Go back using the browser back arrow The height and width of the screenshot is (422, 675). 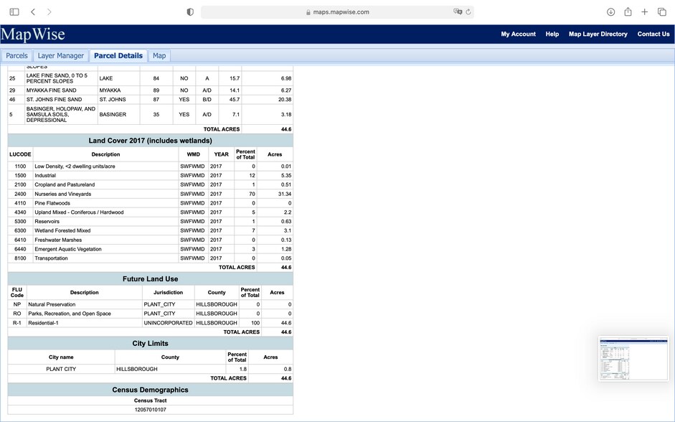33,12
